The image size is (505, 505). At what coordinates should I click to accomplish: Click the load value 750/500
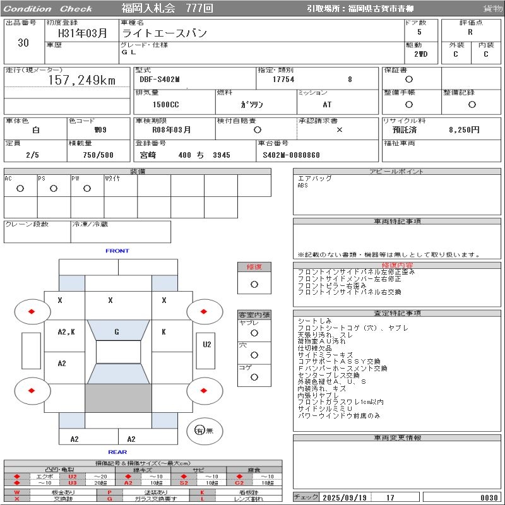98,155
